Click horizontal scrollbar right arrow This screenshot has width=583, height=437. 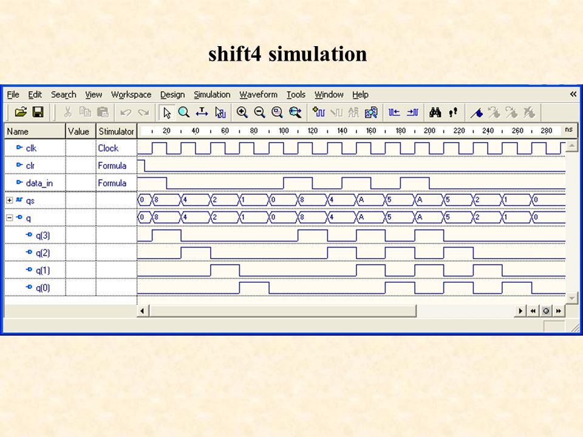(520, 311)
